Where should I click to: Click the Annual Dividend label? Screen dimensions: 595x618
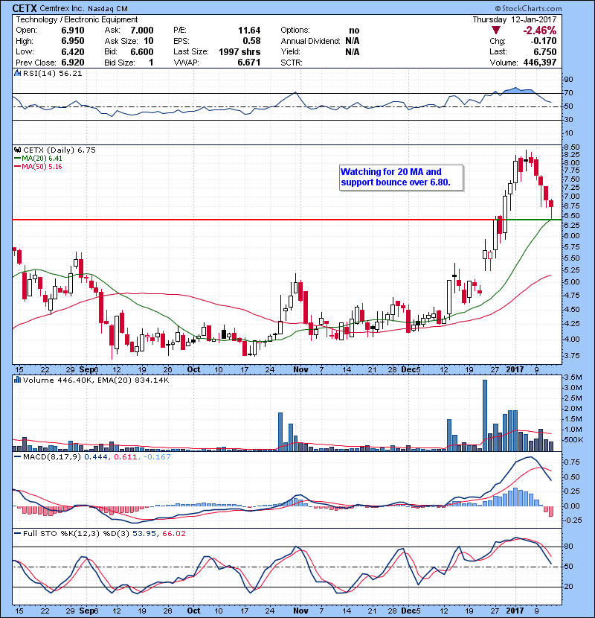[310, 41]
